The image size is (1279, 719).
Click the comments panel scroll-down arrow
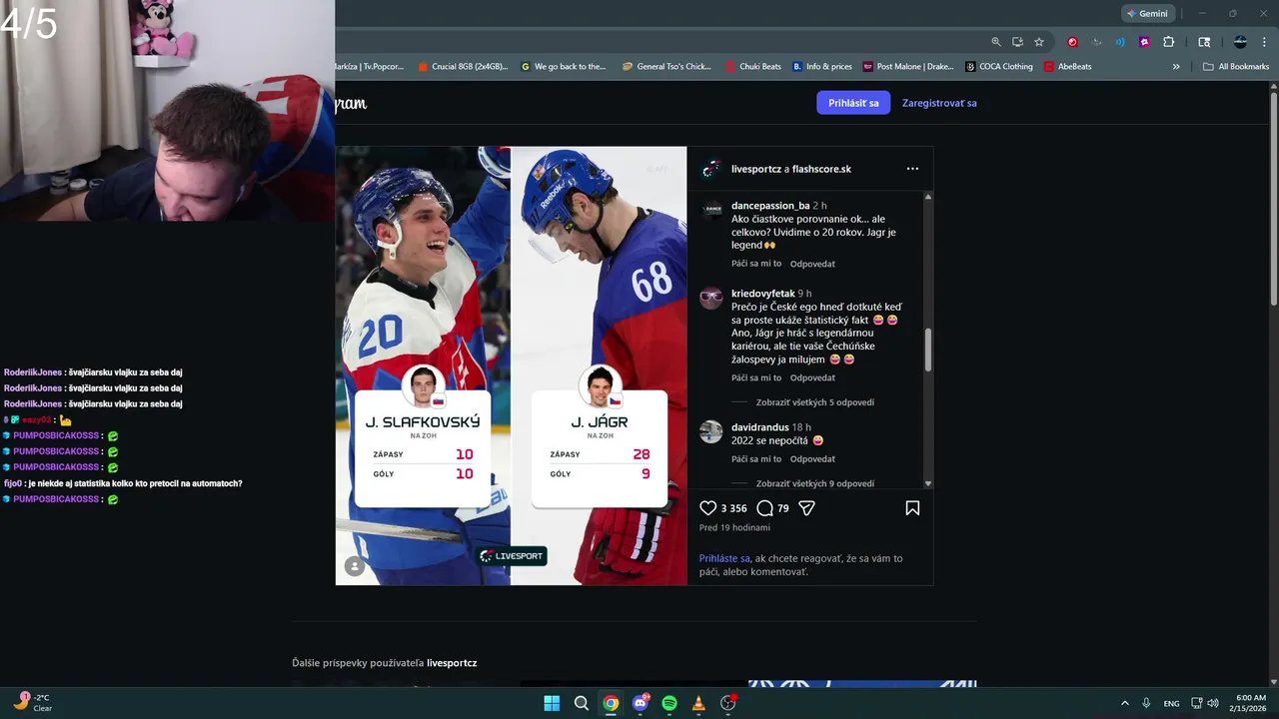click(x=928, y=483)
